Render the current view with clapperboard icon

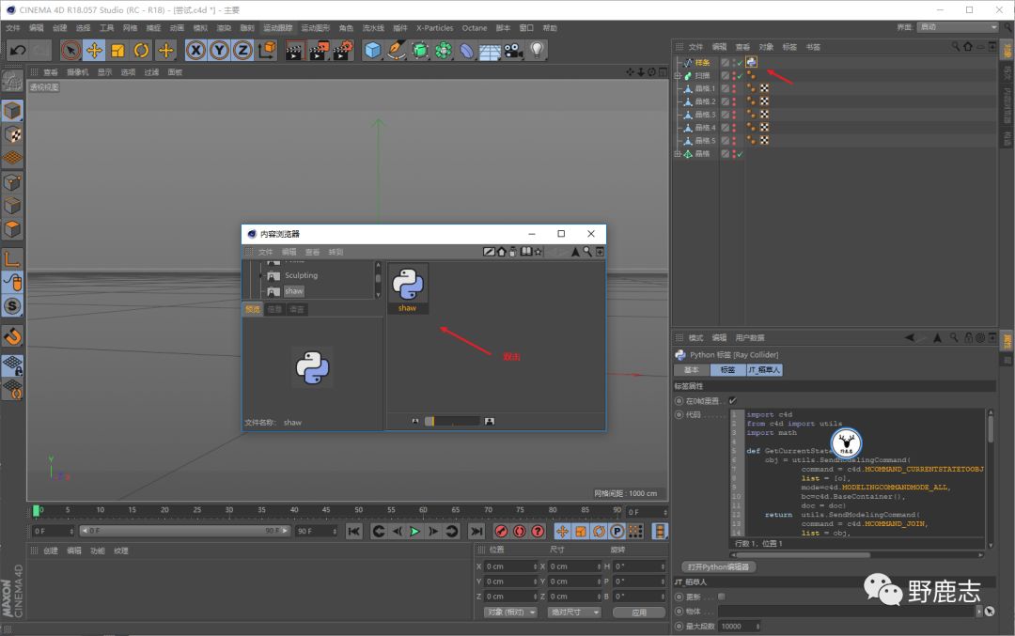click(294, 50)
